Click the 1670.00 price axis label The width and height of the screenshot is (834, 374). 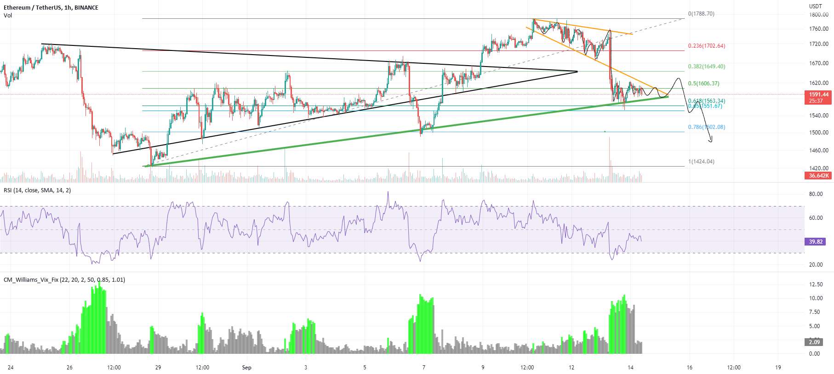819,63
